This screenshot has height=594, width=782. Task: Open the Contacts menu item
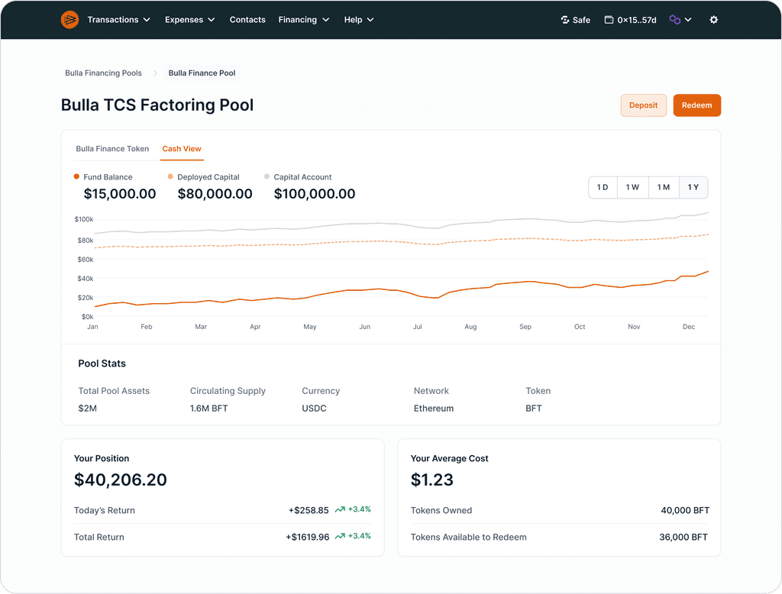pos(247,20)
